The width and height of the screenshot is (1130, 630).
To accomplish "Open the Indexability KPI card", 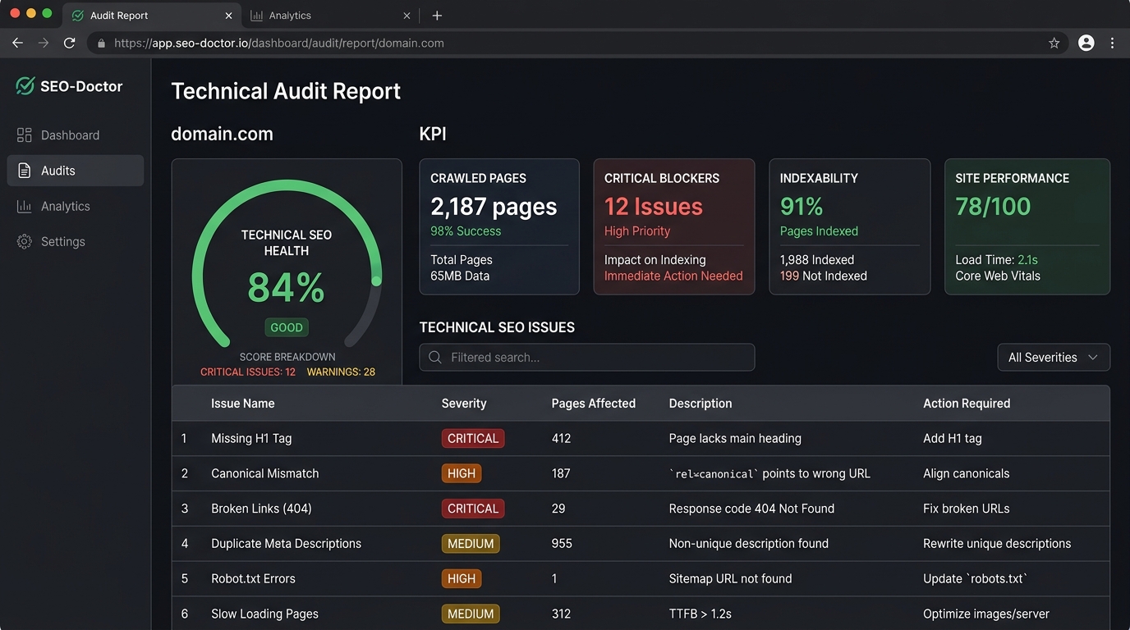I will pos(850,226).
